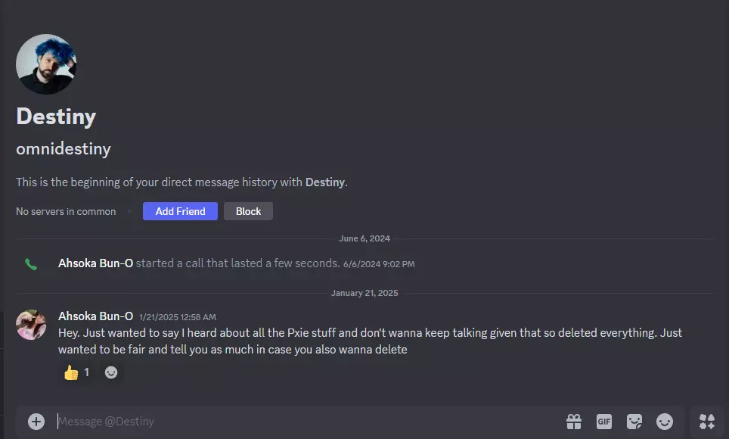Image resolution: width=729 pixels, height=439 pixels.
Task: Click the 6/6/2024 9:02 PM timestamp
Action: point(379,264)
